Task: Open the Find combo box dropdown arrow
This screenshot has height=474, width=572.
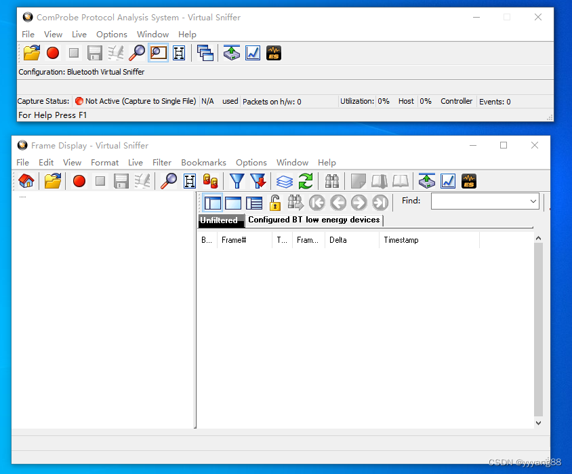Action: pos(533,201)
